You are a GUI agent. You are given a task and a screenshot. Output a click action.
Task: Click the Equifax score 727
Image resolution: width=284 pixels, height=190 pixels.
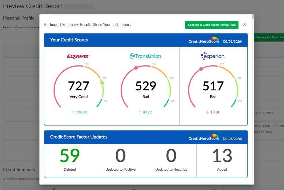(78, 86)
